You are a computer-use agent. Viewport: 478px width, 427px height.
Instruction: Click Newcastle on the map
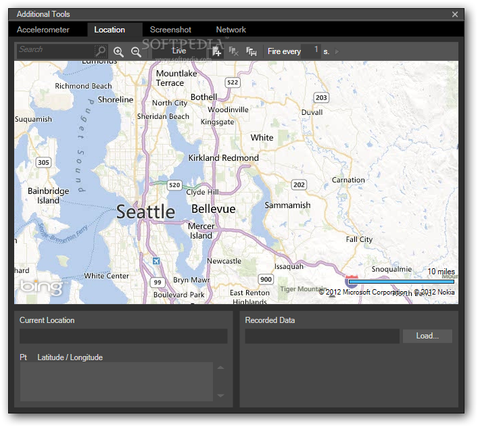224,261
